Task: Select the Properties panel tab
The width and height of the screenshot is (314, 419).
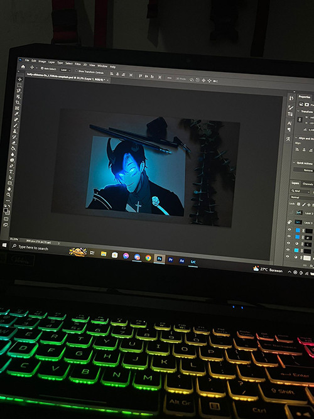Action: tap(305, 97)
